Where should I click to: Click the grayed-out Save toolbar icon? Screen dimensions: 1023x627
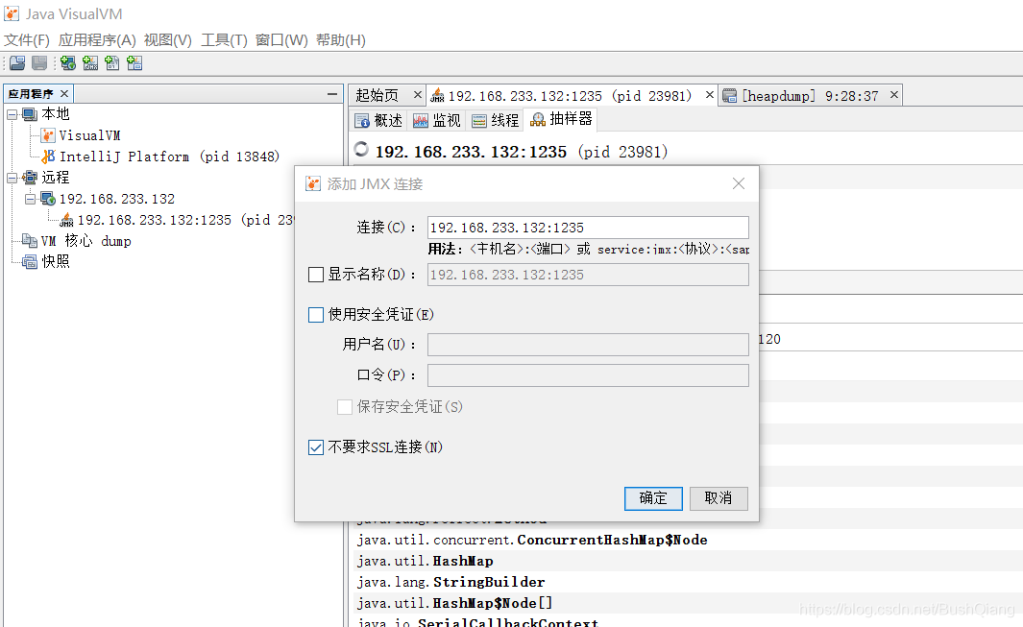point(39,63)
